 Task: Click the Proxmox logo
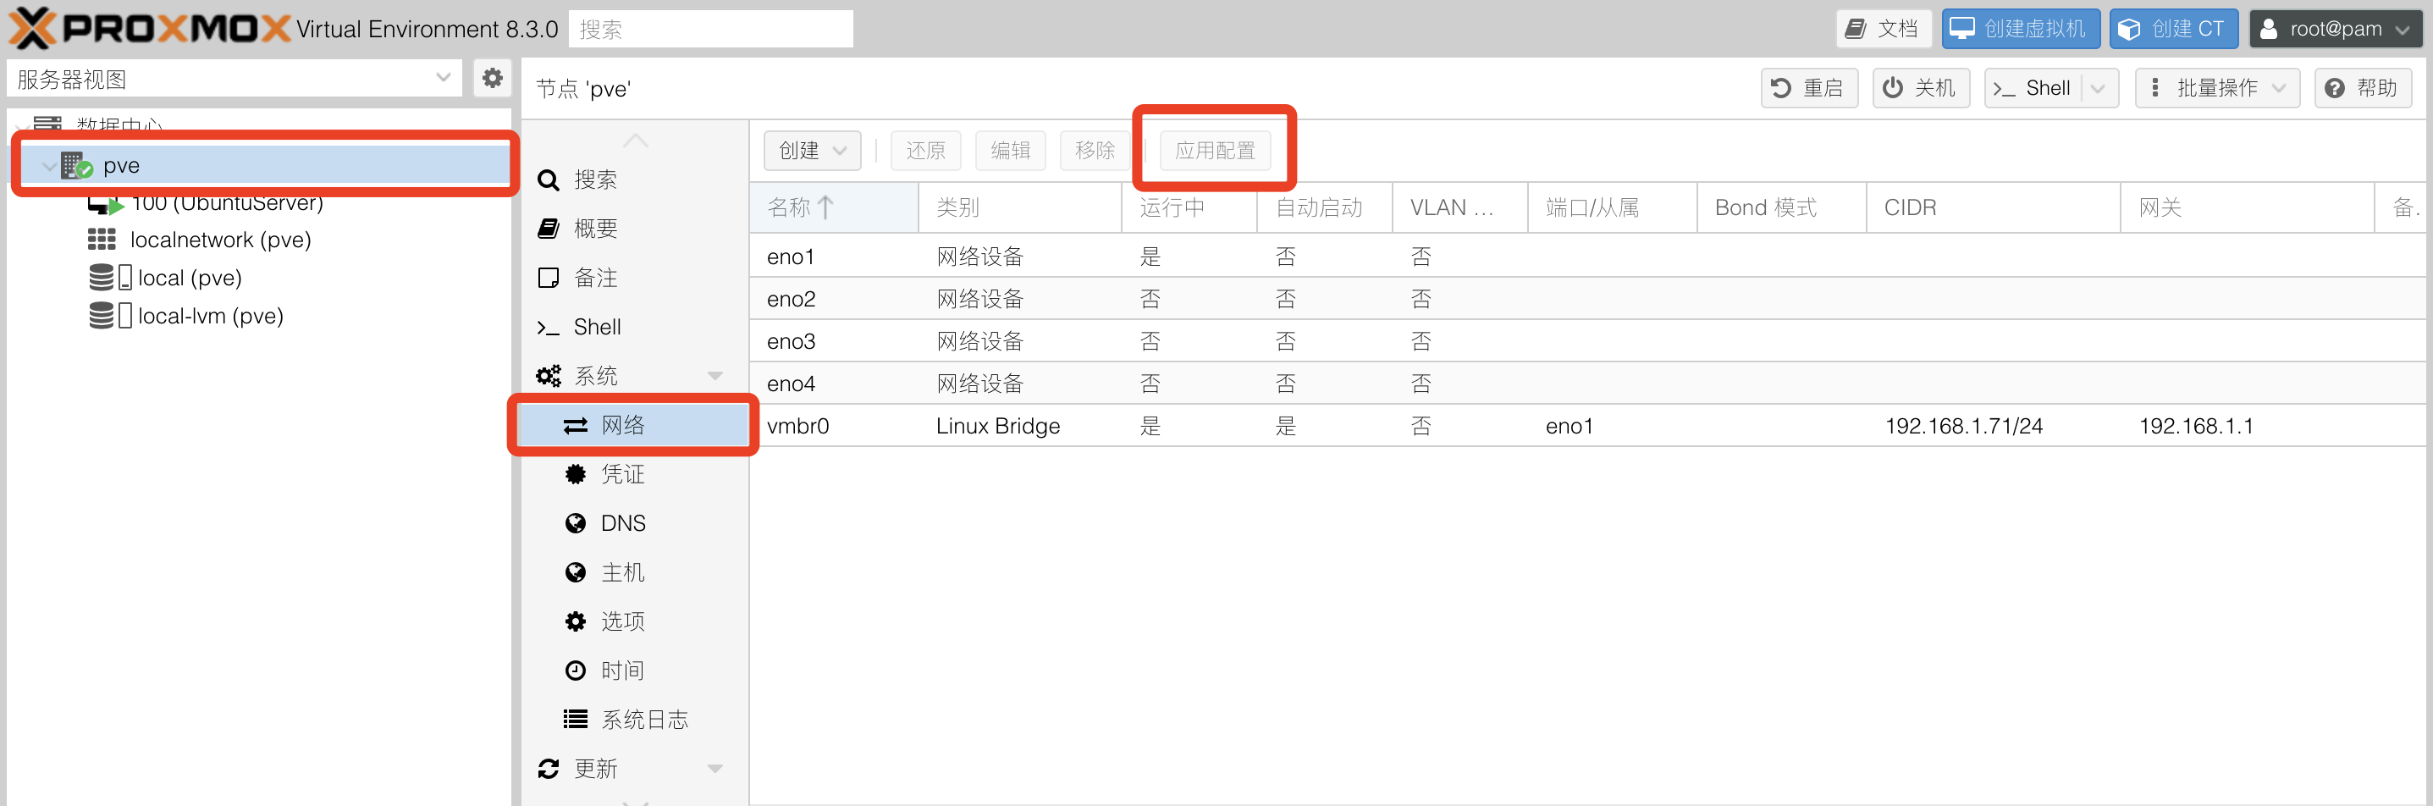click(x=149, y=28)
